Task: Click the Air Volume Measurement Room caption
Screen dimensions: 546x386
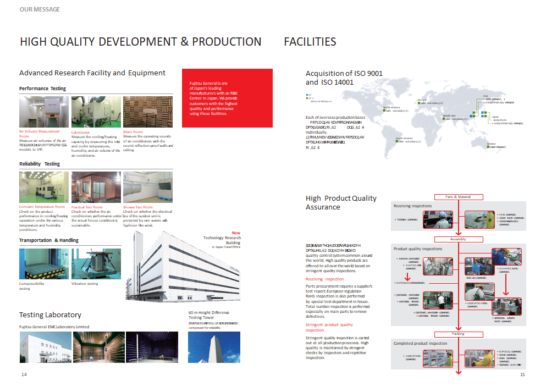Action: pyautogui.click(x=40, y=134)
